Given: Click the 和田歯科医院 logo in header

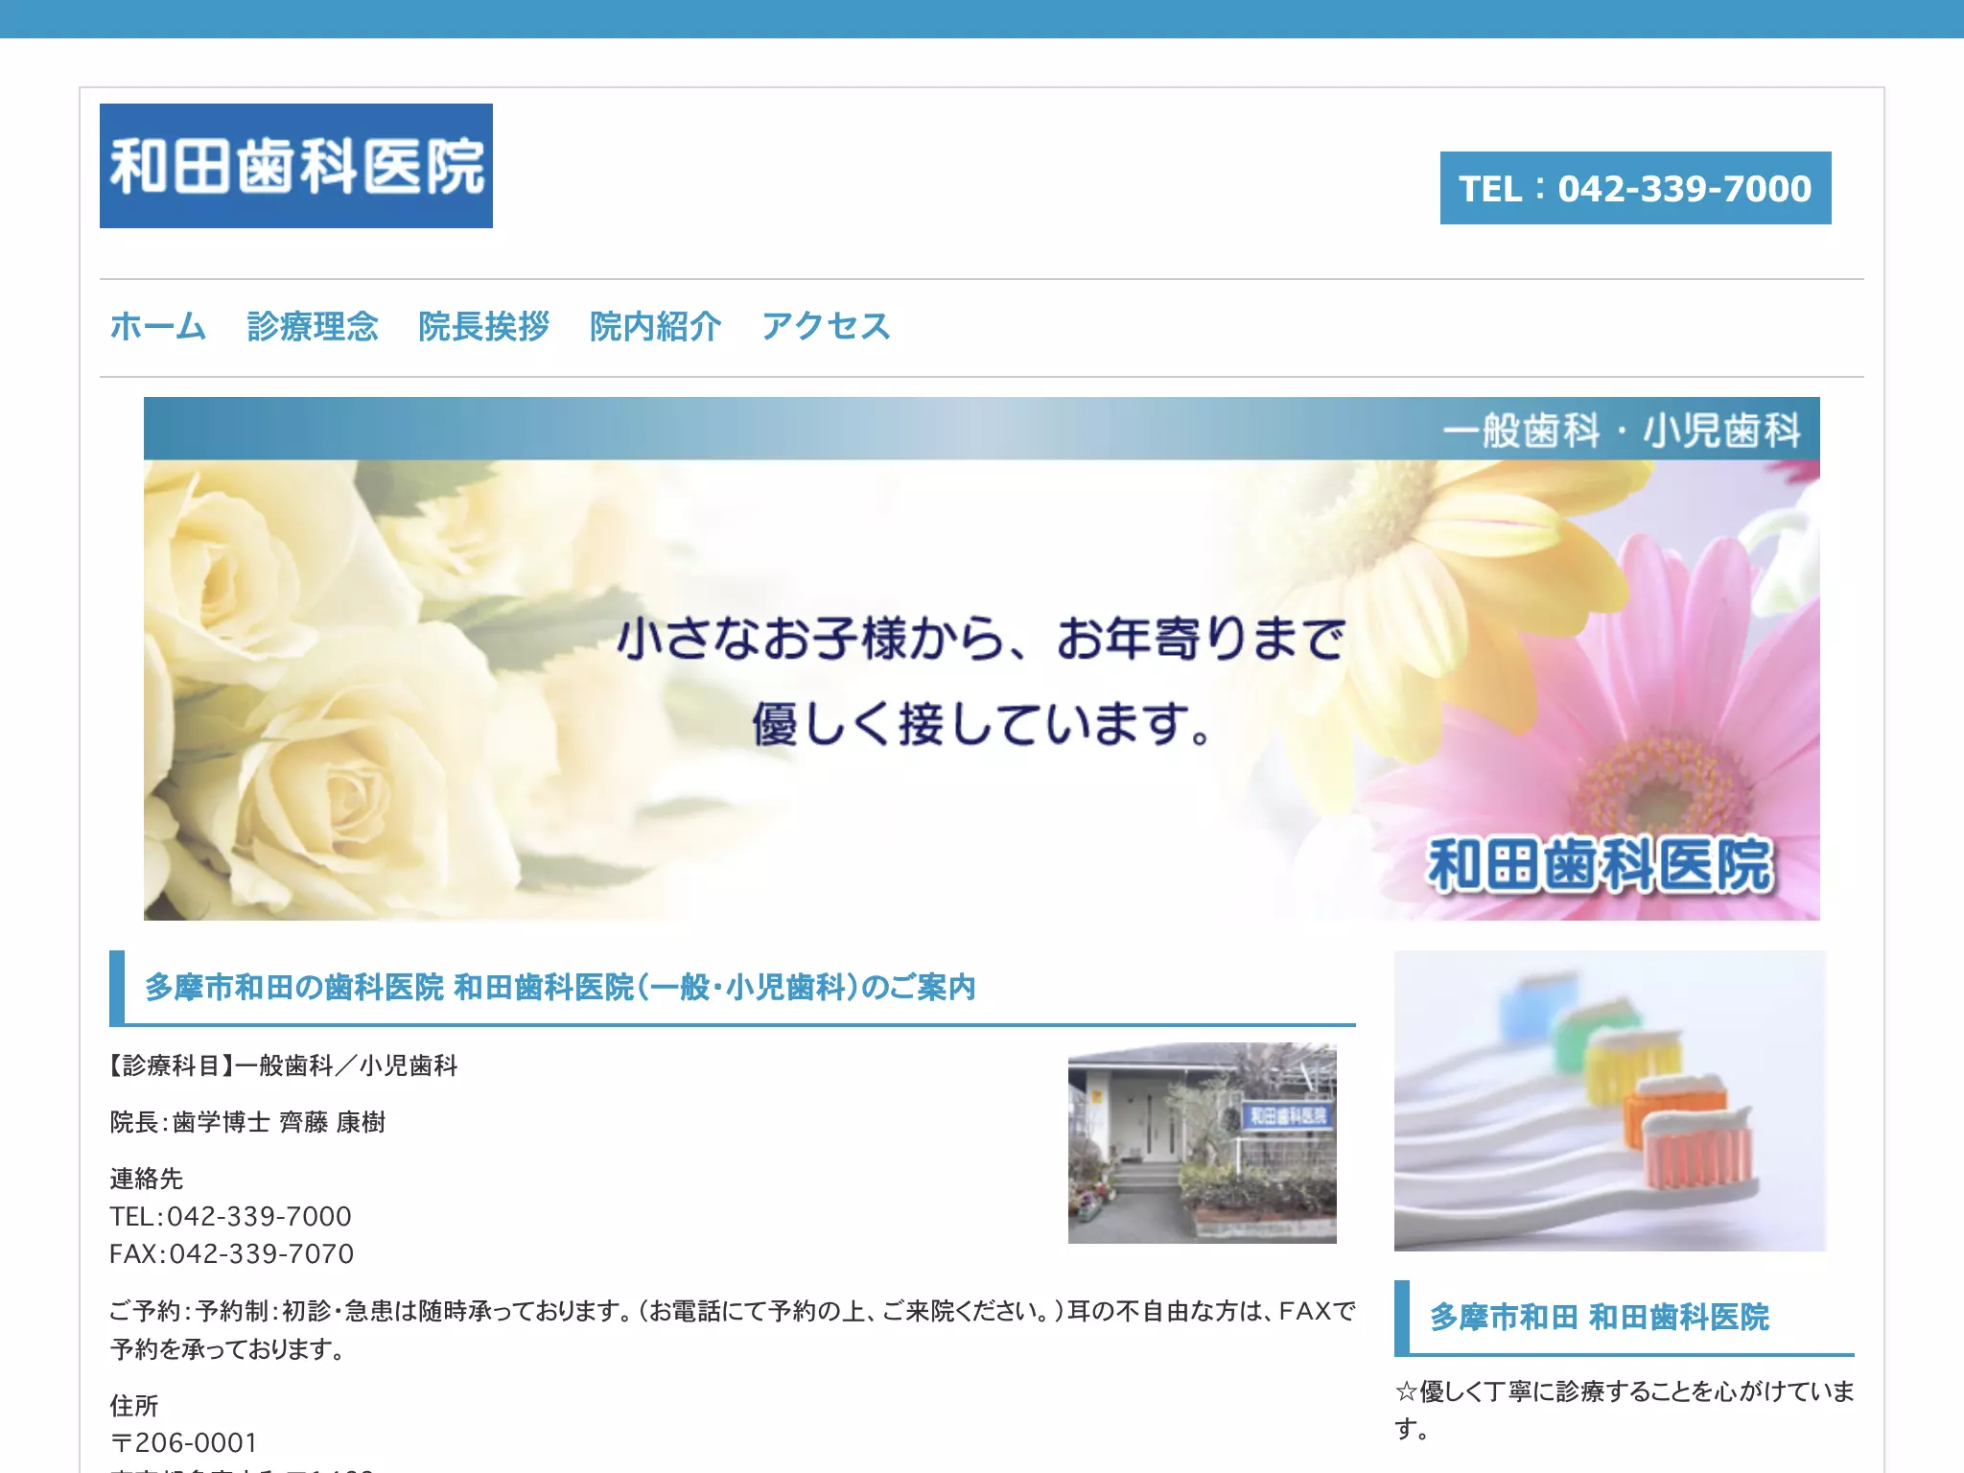Looking at the screenshot, I should click(x=295, y=166).
